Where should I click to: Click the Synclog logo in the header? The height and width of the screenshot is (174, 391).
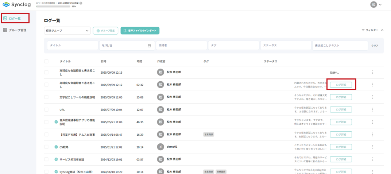tap(16, 4)
